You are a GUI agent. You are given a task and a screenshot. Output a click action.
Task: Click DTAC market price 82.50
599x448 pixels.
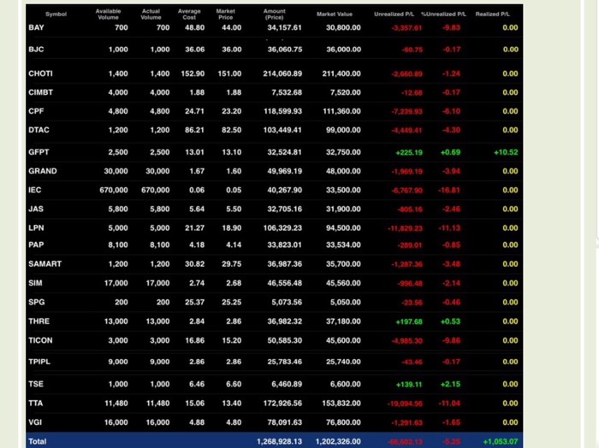(232, 130)
